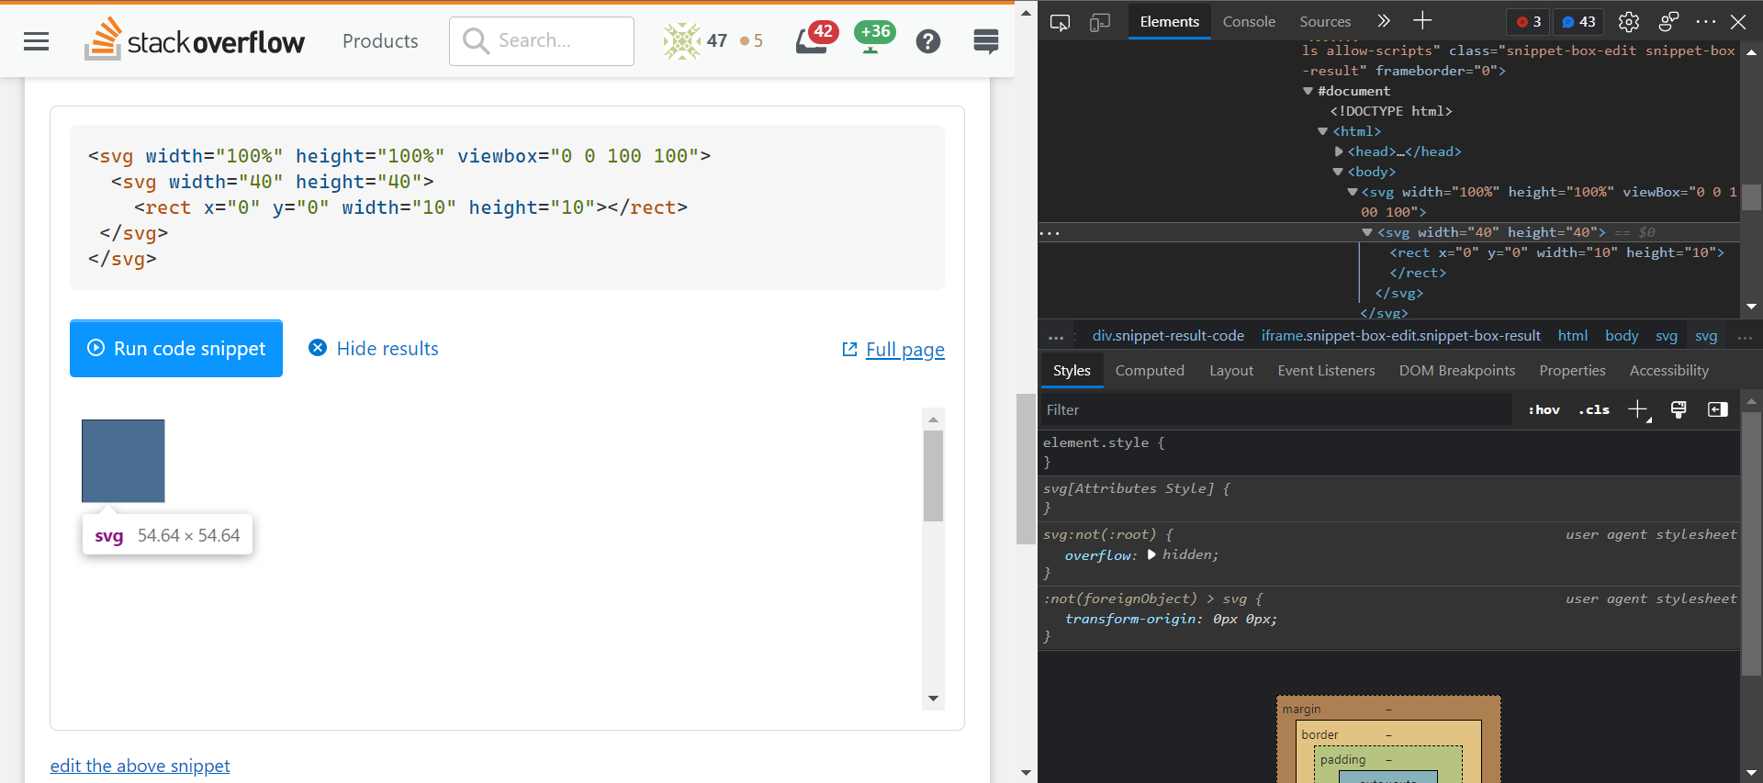This screenshot has height=783, width=1763.
Task: Expand the head element node
Action: click(1339, 151)
